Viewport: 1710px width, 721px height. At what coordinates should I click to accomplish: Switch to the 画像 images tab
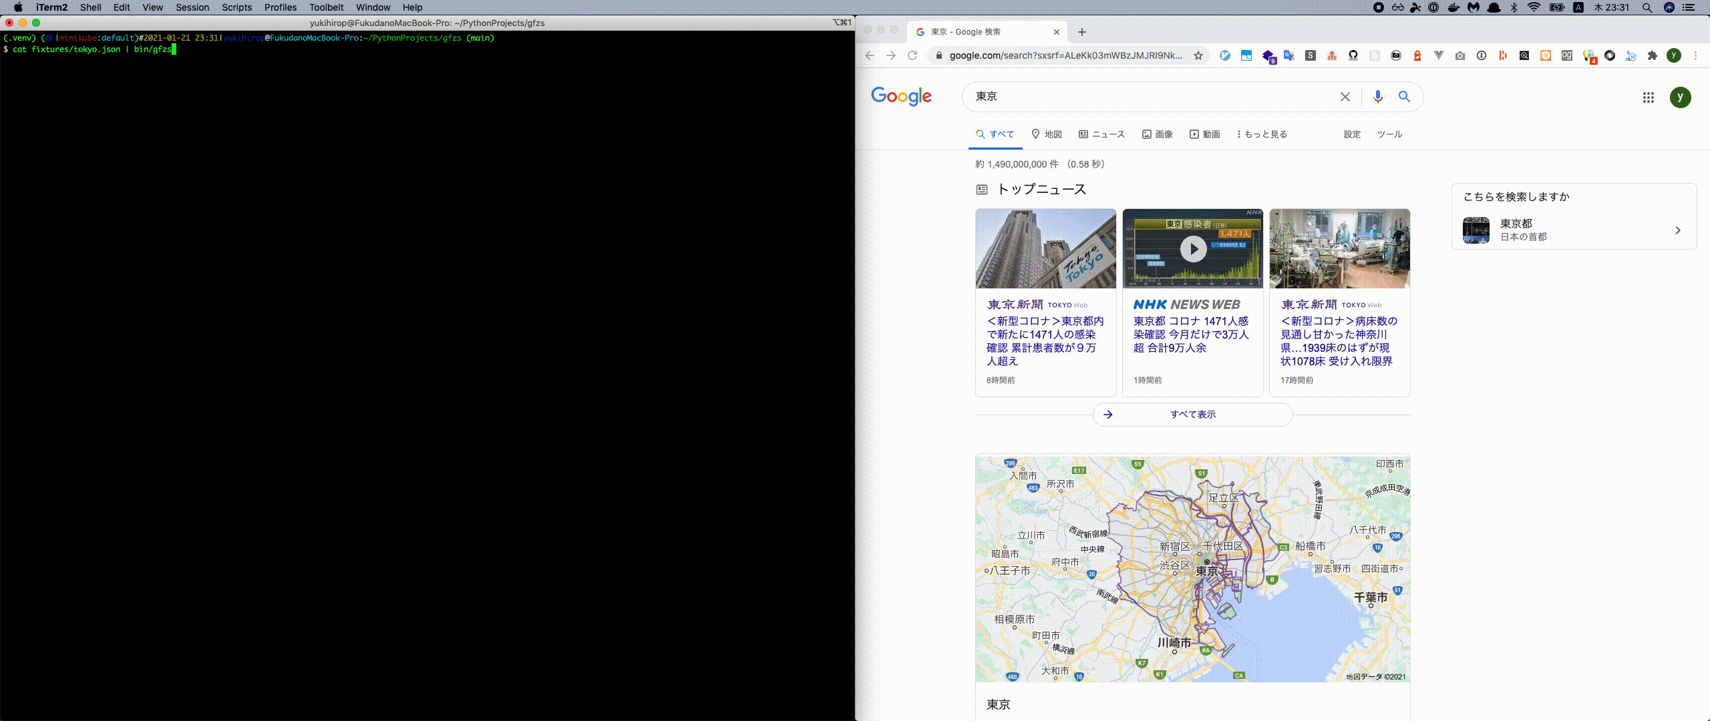(x=1158, y=134)
